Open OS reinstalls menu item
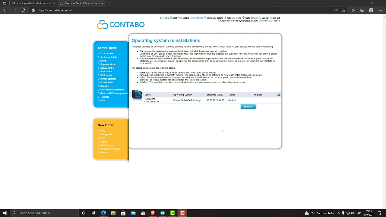 coord(107,82)
